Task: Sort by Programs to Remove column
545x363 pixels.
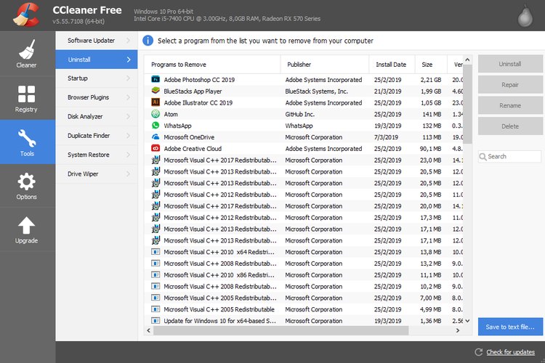Action: (x=212, y=65)
